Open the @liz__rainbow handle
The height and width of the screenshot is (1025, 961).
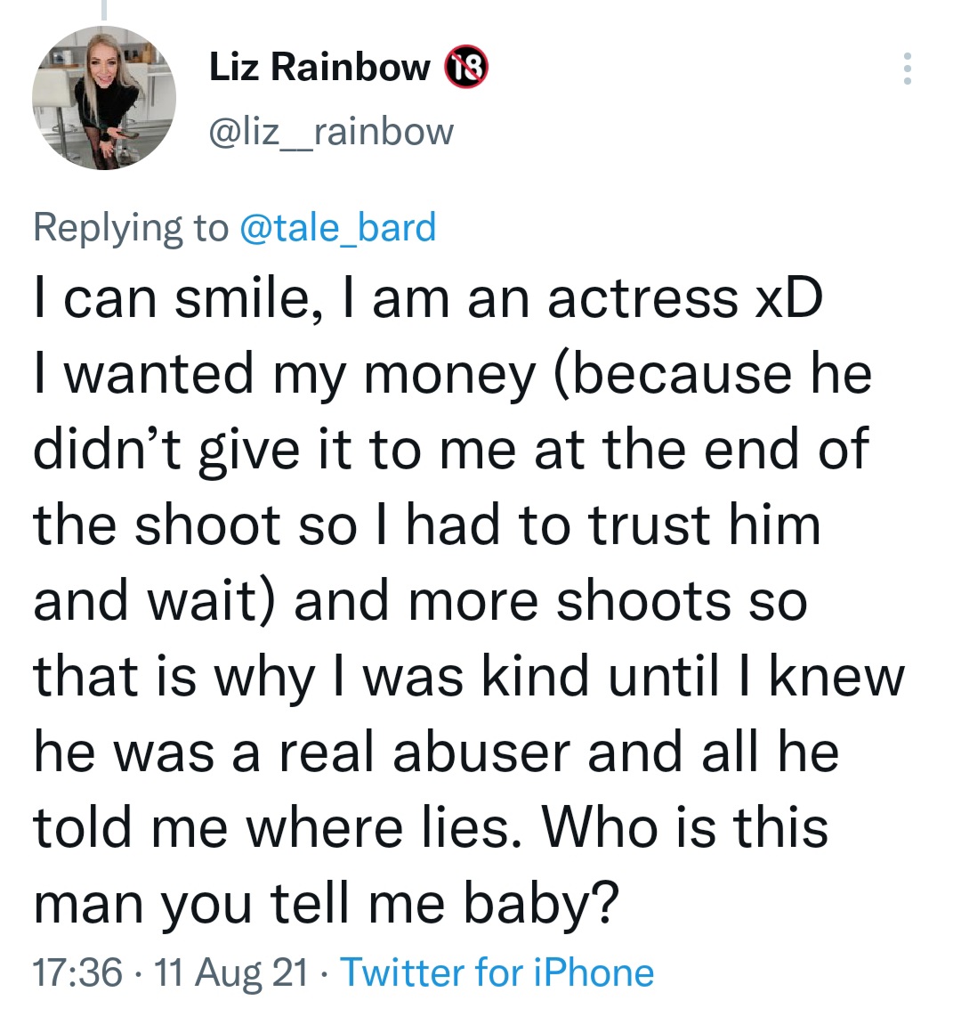[331, 131]
